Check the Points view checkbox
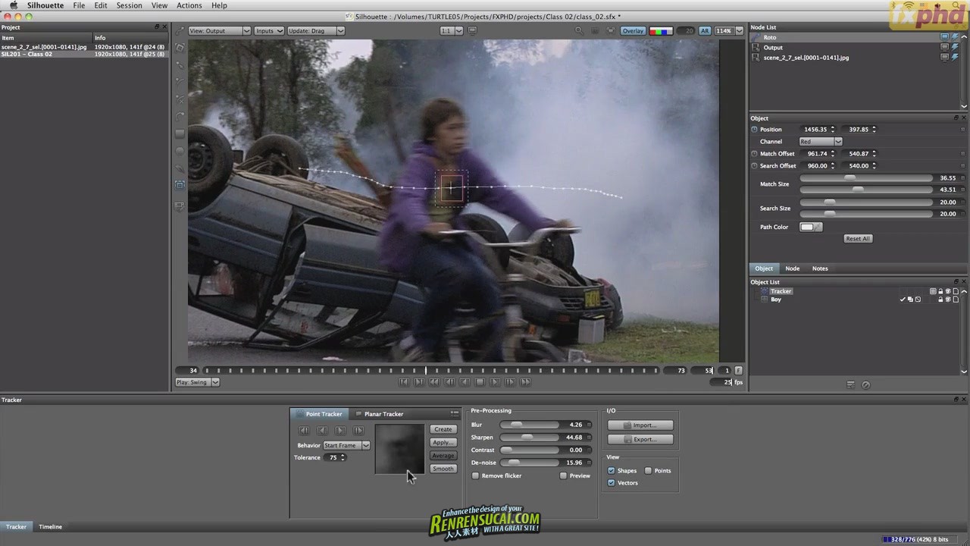Image resolution: width=970 pixels, height=546 pixels. pyautogui.click(x=648, y=470)
